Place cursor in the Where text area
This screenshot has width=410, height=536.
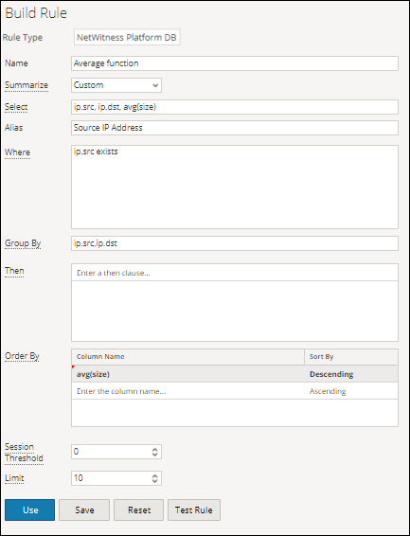pyautogui.click(x=235, y=187)
